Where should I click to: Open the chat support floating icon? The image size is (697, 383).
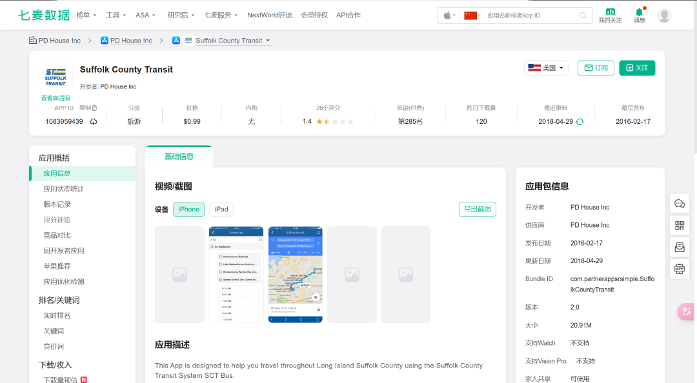coord(680,204)
